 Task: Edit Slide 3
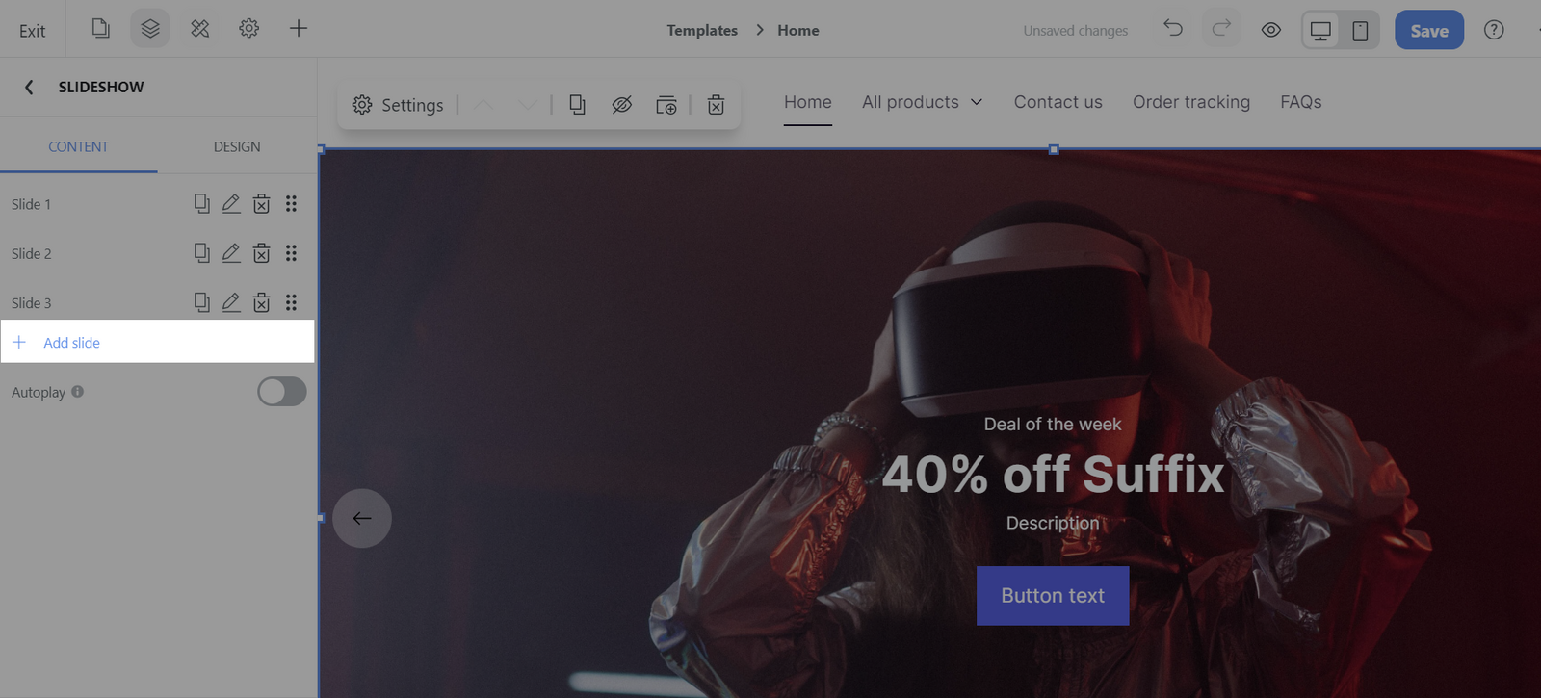click(231, 302)
